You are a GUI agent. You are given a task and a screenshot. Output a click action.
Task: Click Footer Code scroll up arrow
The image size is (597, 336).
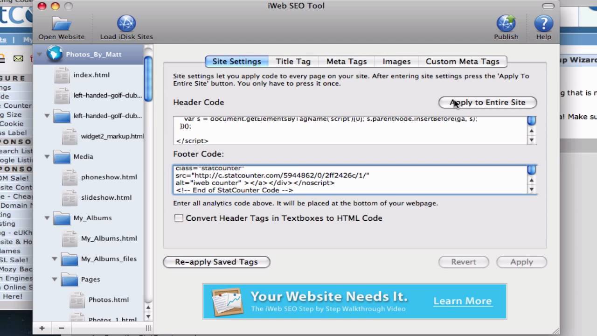531,181
